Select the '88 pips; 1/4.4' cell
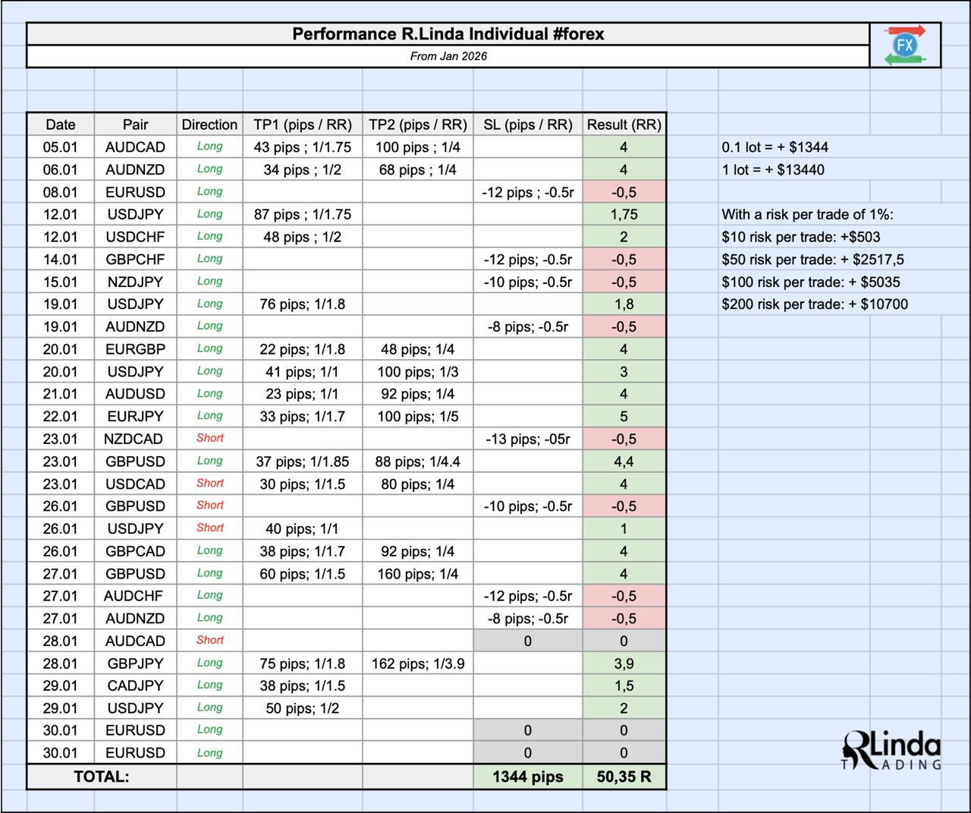The image size is (971, 813). (x=418, y=462)
